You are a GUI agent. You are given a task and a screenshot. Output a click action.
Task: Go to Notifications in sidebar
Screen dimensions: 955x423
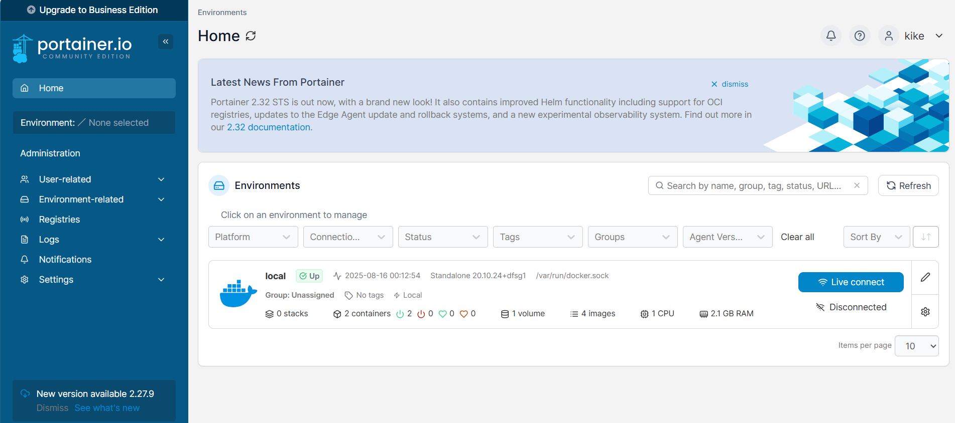tap(65, 260)
